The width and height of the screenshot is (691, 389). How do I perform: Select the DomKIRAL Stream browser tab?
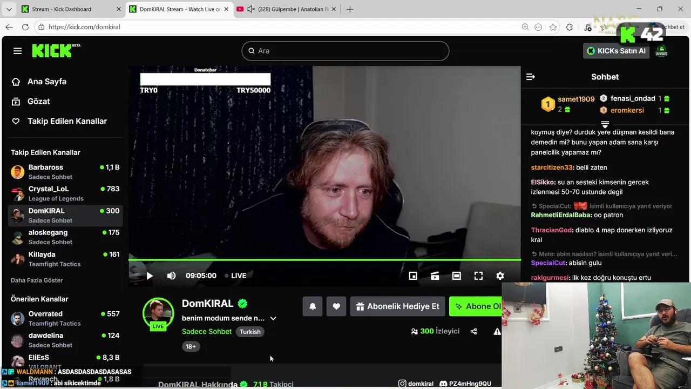click(x=180, y=9)
